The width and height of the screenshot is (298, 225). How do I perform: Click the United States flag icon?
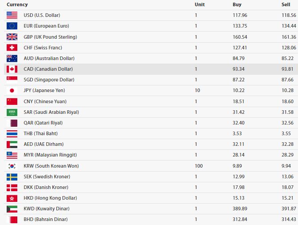(x=12, y=15)
